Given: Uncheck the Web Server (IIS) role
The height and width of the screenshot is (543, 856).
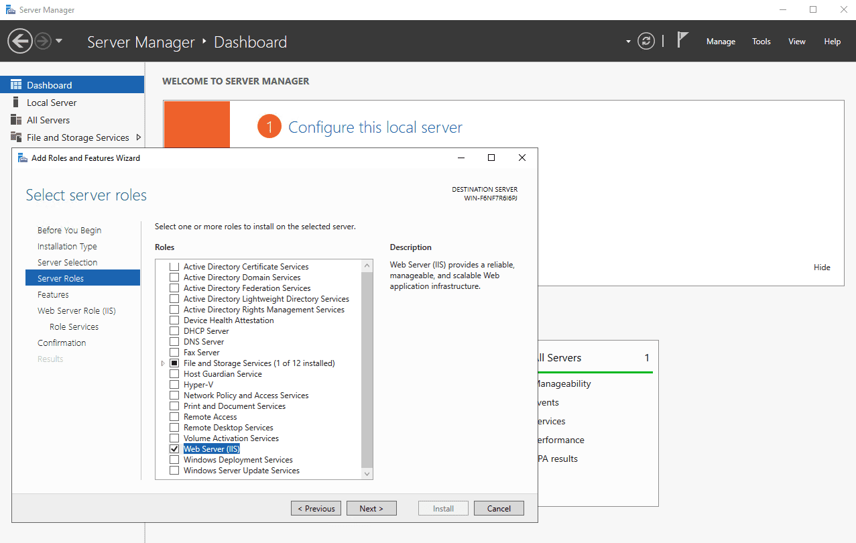Looking at the screenshot, I should point(174,449).
